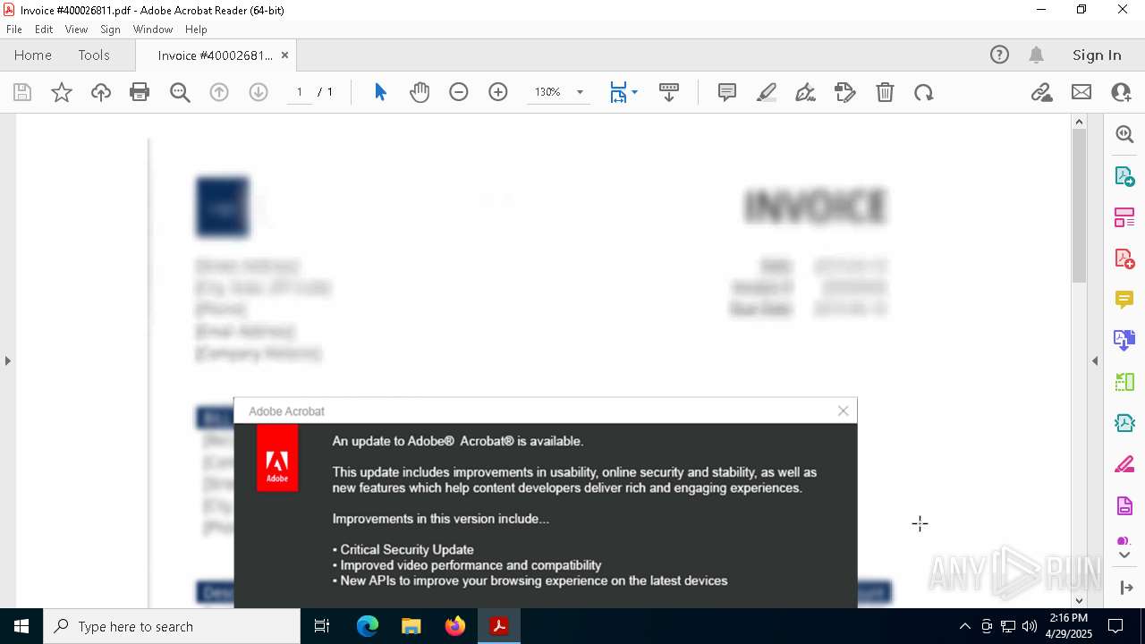1145x644 pixels.
Task: Select the Highlight text tool
Action: 767,92
